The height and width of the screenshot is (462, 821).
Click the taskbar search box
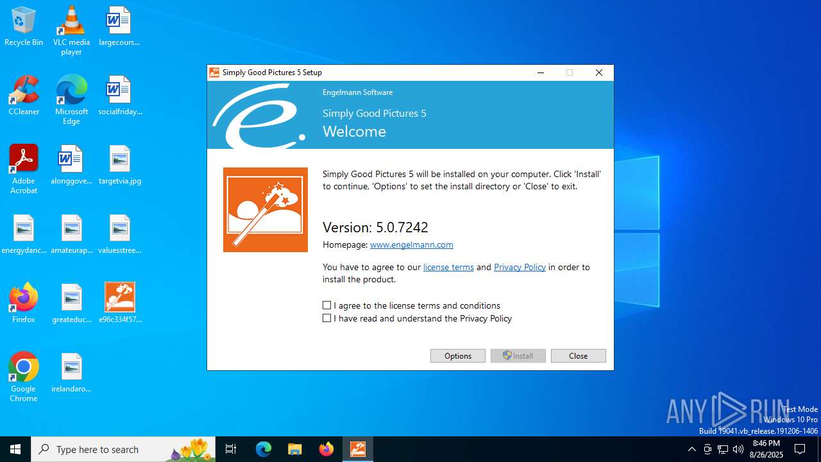pos(123,449)
